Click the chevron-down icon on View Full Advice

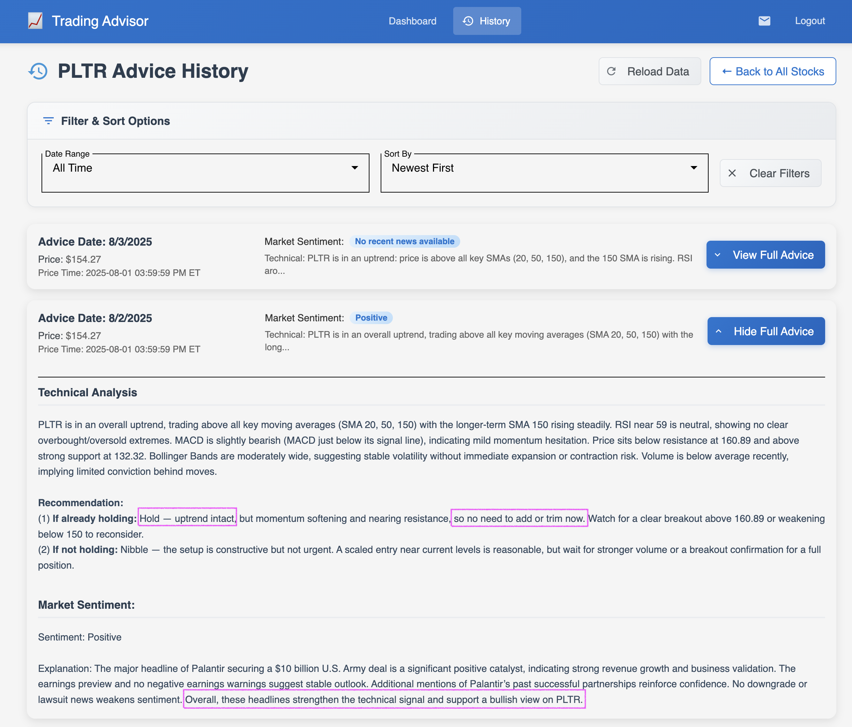tap(718, 255)
